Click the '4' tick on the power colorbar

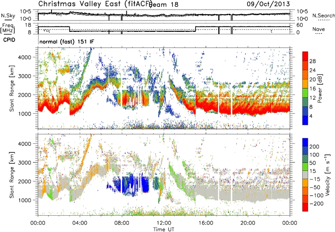coord(311,116)
